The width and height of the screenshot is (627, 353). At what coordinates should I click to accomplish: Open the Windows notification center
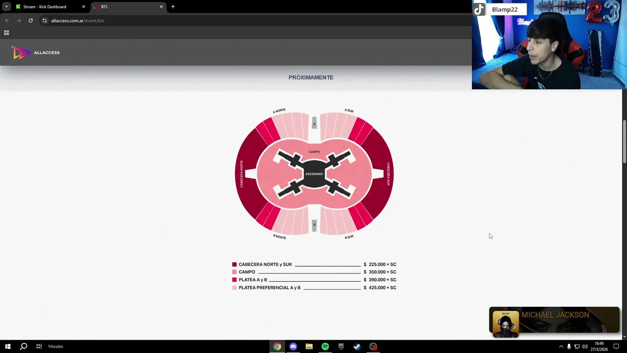coord(616,347)
